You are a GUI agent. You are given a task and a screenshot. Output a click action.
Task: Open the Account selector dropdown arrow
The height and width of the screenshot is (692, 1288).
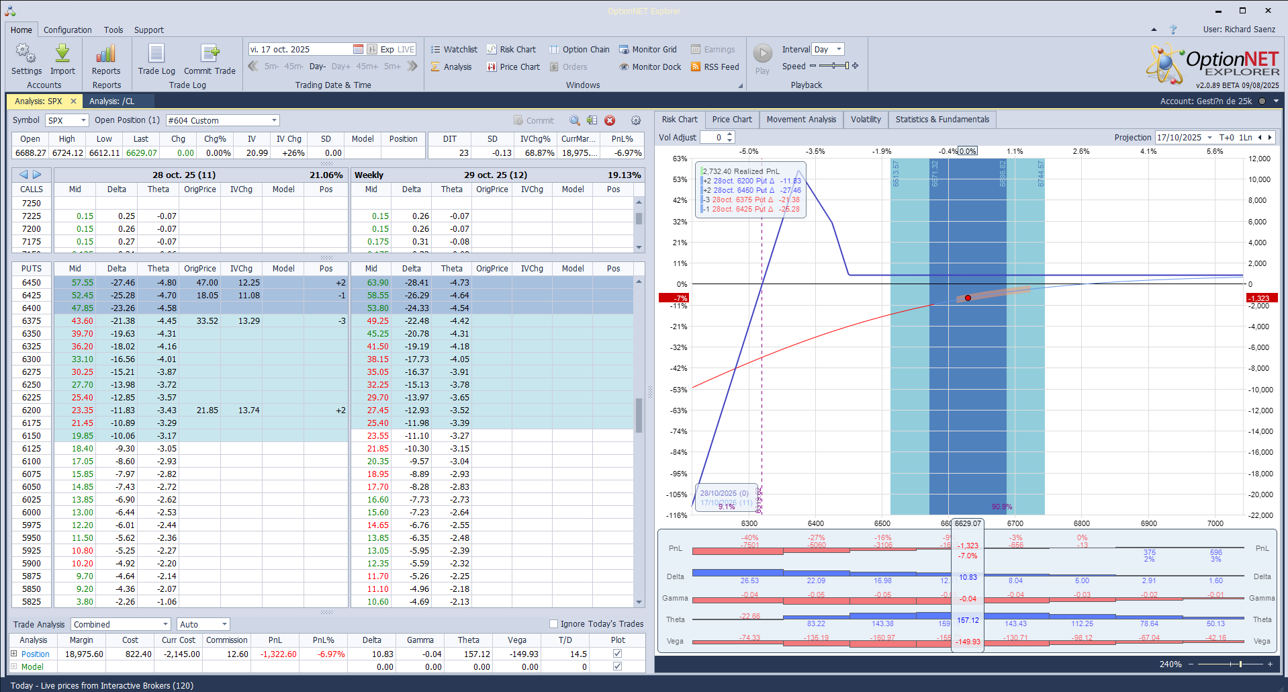coord(1276,101)
